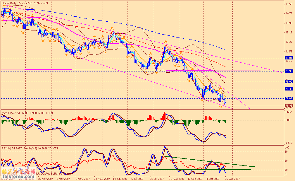
Task: Select the blue 78.40 price level tag
Action: (x=289, y=89)
